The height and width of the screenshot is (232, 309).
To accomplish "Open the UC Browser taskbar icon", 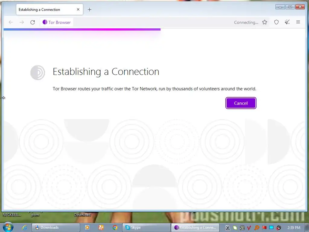I will coord(101,227).
